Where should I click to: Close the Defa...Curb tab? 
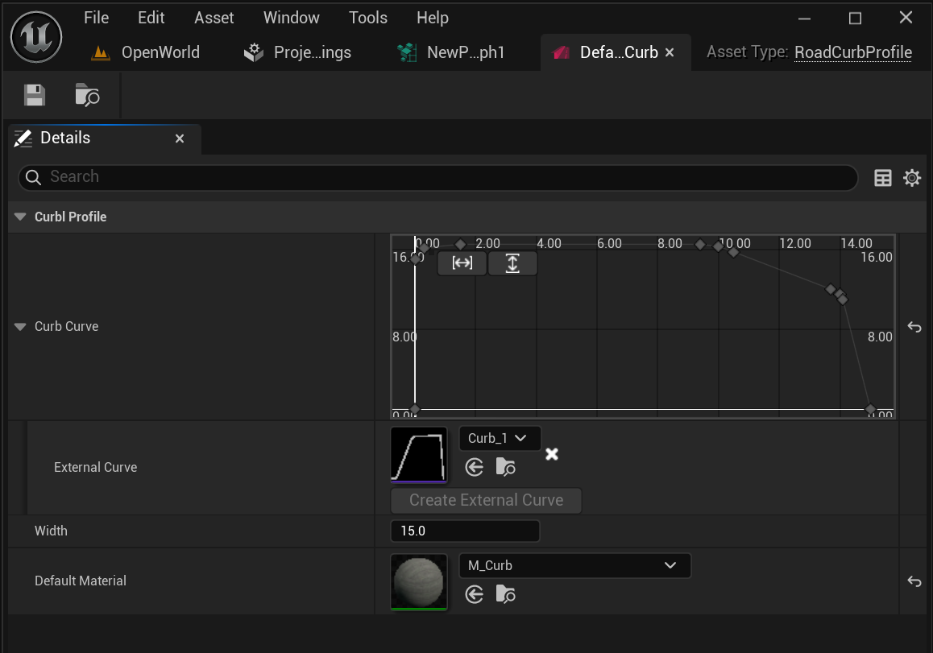(670, 52)
